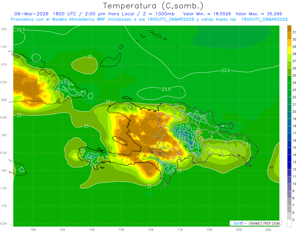Click the grey legend swatch between 6 and 7

[x=289, y=209]
